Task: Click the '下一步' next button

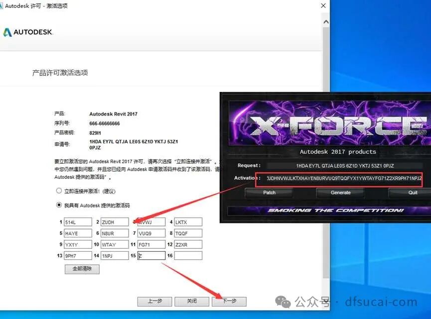Action: click(229, 301)
